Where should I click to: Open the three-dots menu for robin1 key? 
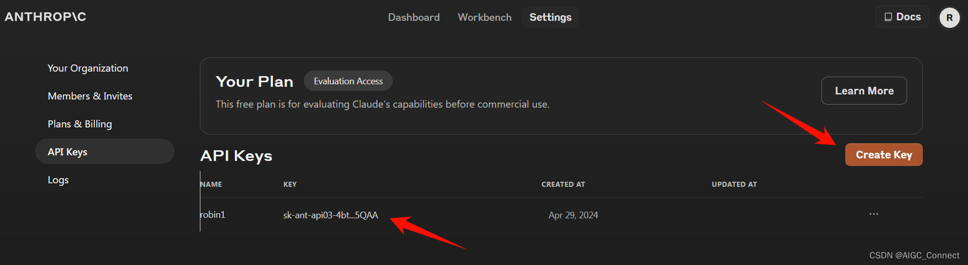click(874, 214)
